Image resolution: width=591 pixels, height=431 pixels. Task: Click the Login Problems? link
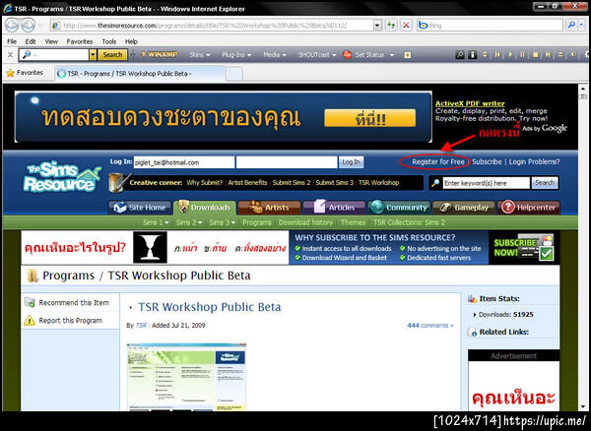[534, 161]
